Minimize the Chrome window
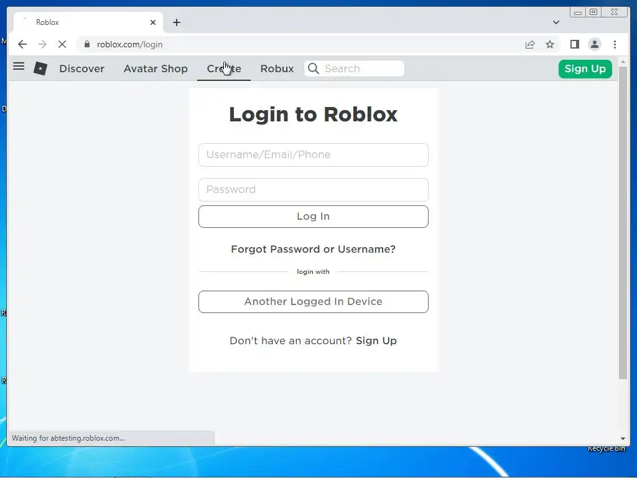The image size is (637, 478). 578,12
